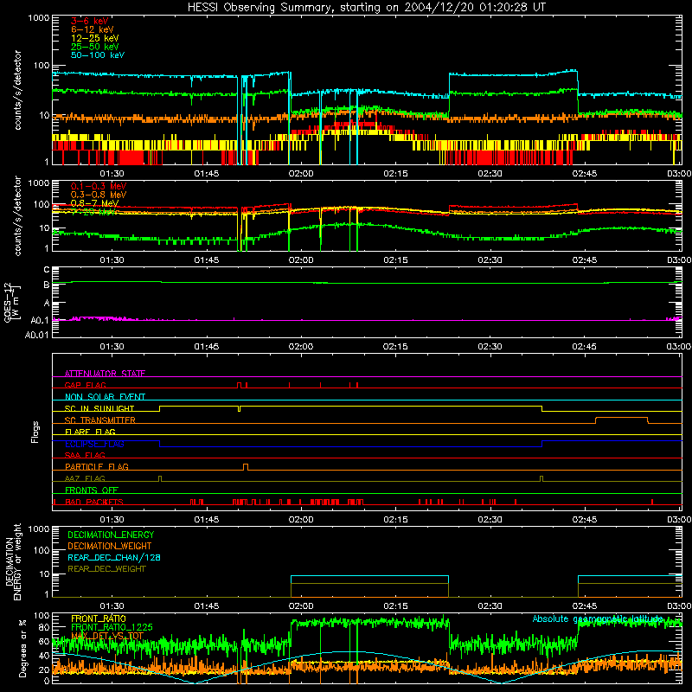Click the DECIMATION_ENERGY legend label
The width and height of the screenshot is (692, 692).
tap(111, 535)
